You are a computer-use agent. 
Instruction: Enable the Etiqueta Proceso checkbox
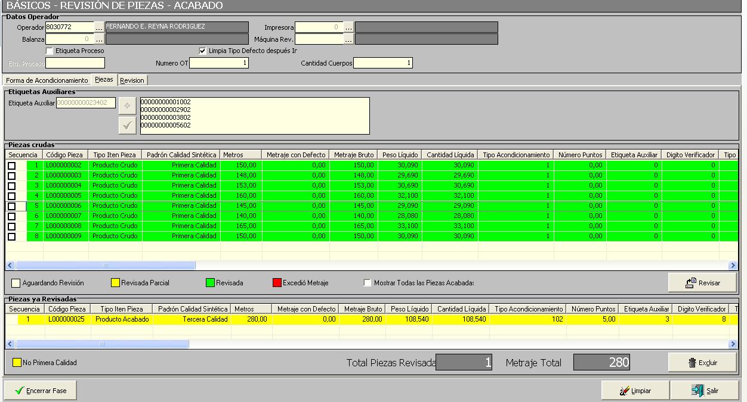[50, 51]
